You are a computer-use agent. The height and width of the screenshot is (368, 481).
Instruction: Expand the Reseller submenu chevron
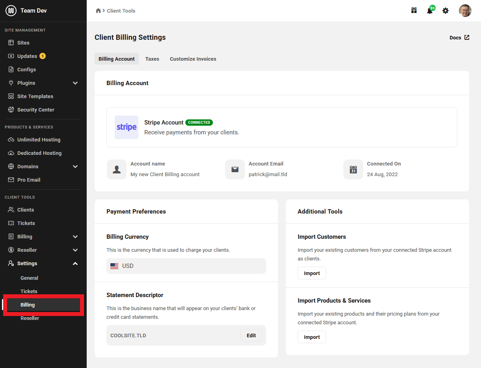point(75,250)
